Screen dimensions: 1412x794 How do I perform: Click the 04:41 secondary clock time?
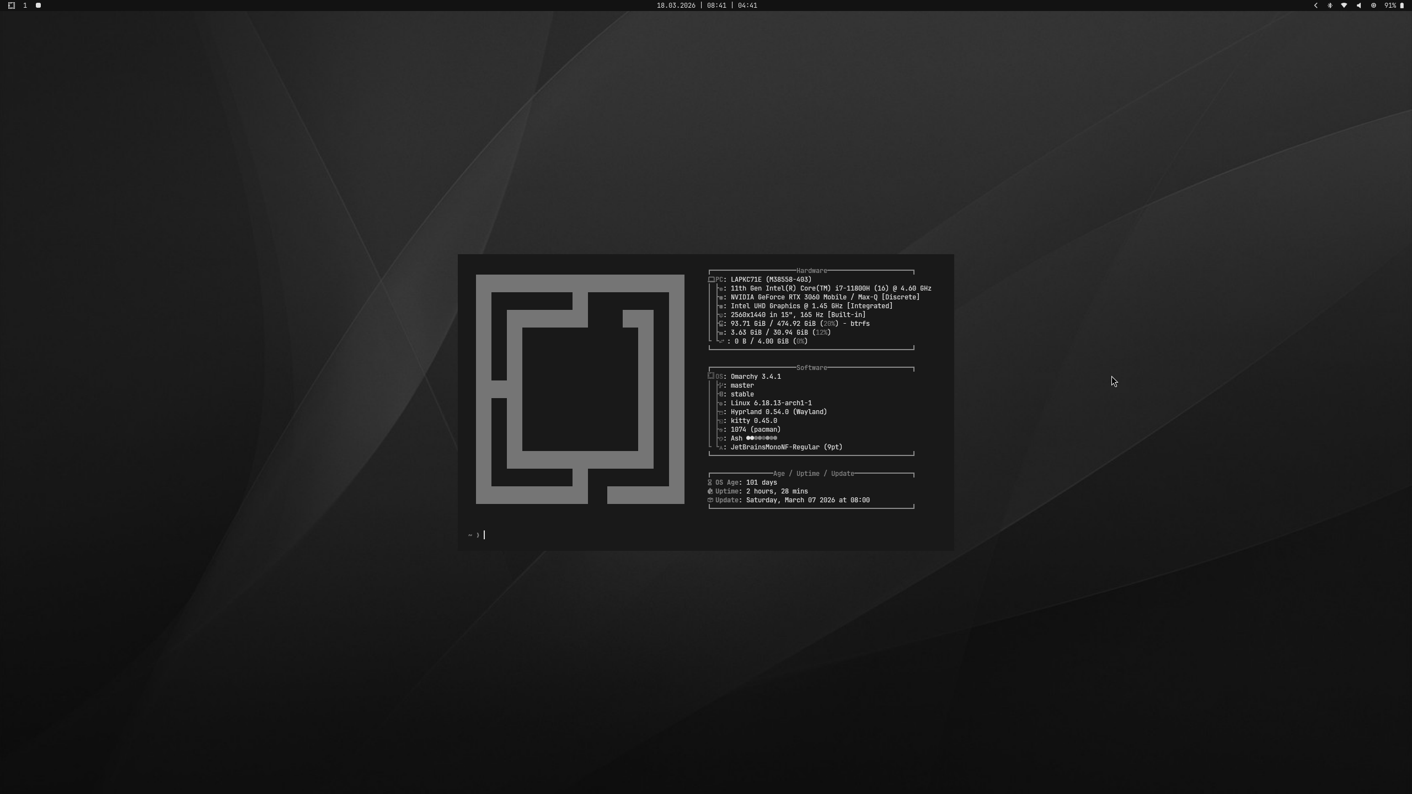pyautogui.click(x=747, y=6)
